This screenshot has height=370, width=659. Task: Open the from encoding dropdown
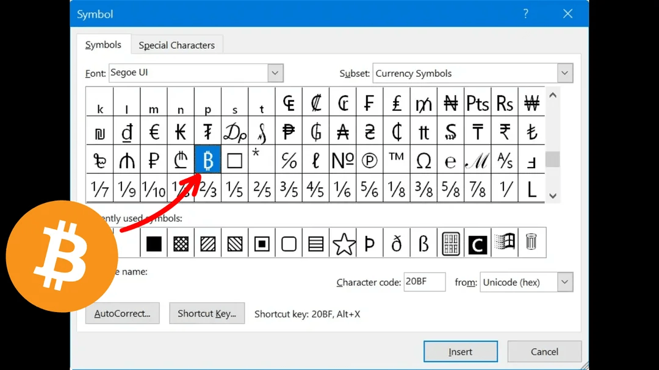(564, 282)
